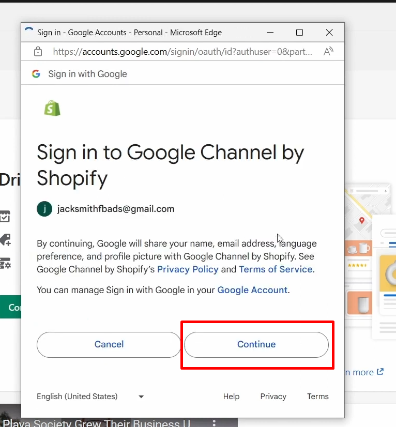Open the Terms of Service link

(x=276, y=269)
